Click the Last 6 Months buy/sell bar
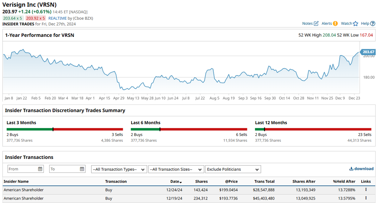Screen dimensions: 381x203 [189, 129]
